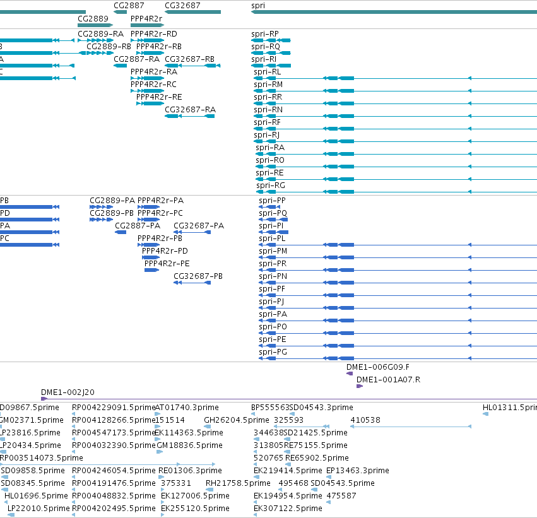Click transcript spri-RR
The image size is (537, 518).
268,97
